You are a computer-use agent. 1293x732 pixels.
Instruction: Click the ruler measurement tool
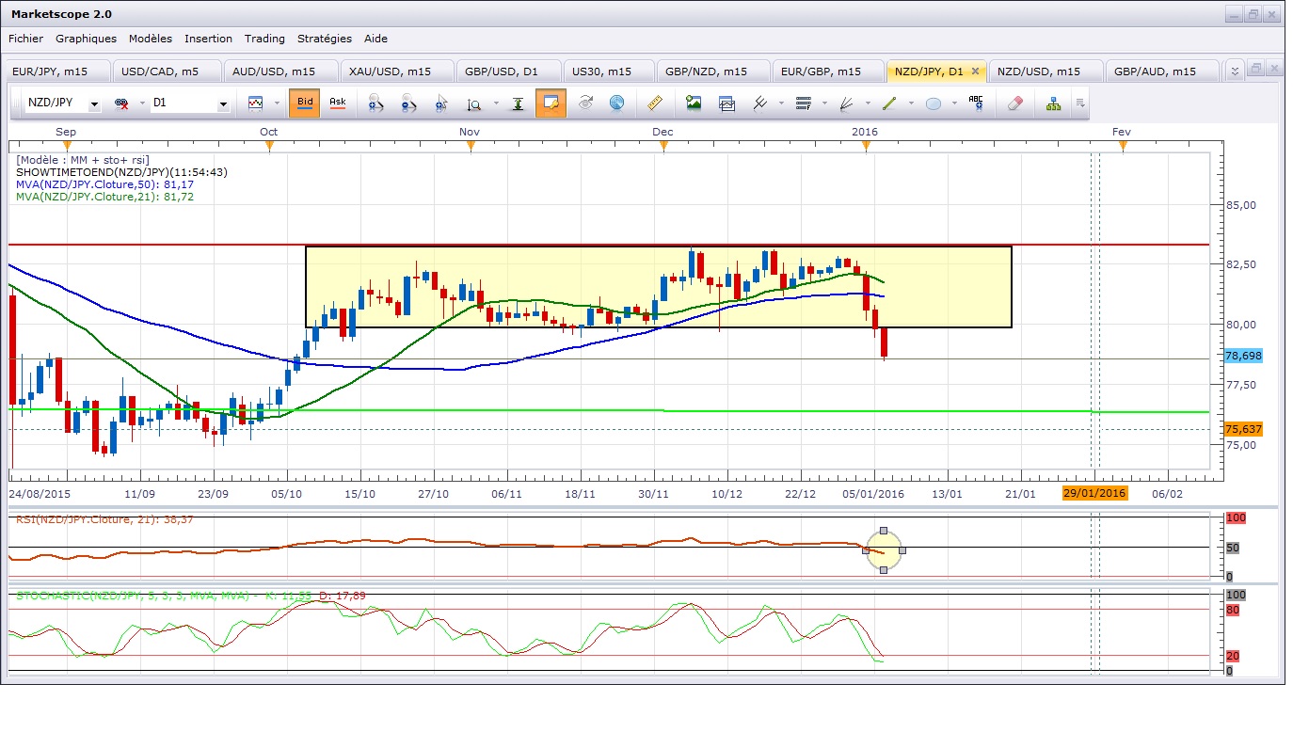pos(656,103)
